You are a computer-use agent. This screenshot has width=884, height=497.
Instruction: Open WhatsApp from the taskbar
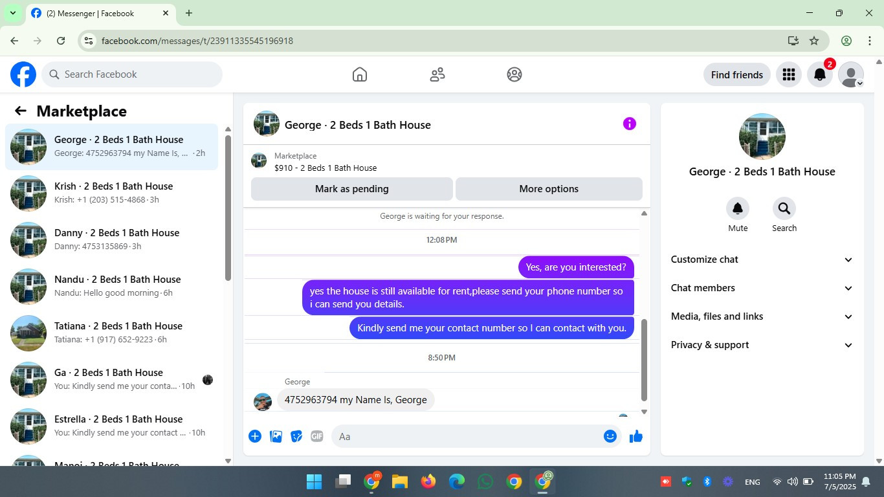point(485,481)
